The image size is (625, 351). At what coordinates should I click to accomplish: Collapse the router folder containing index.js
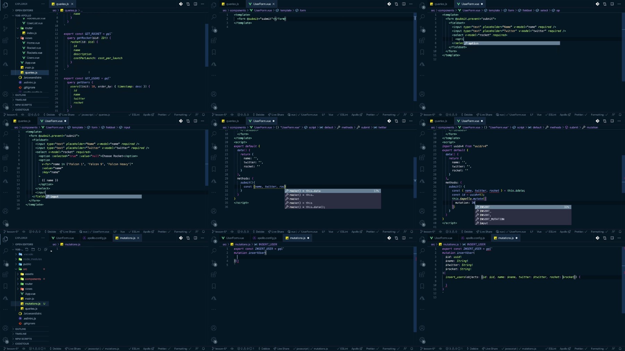coord(30,28)
